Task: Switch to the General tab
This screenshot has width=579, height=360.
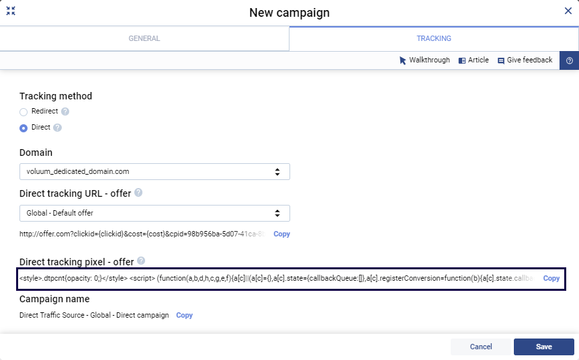Action: [x=144, y=38]
